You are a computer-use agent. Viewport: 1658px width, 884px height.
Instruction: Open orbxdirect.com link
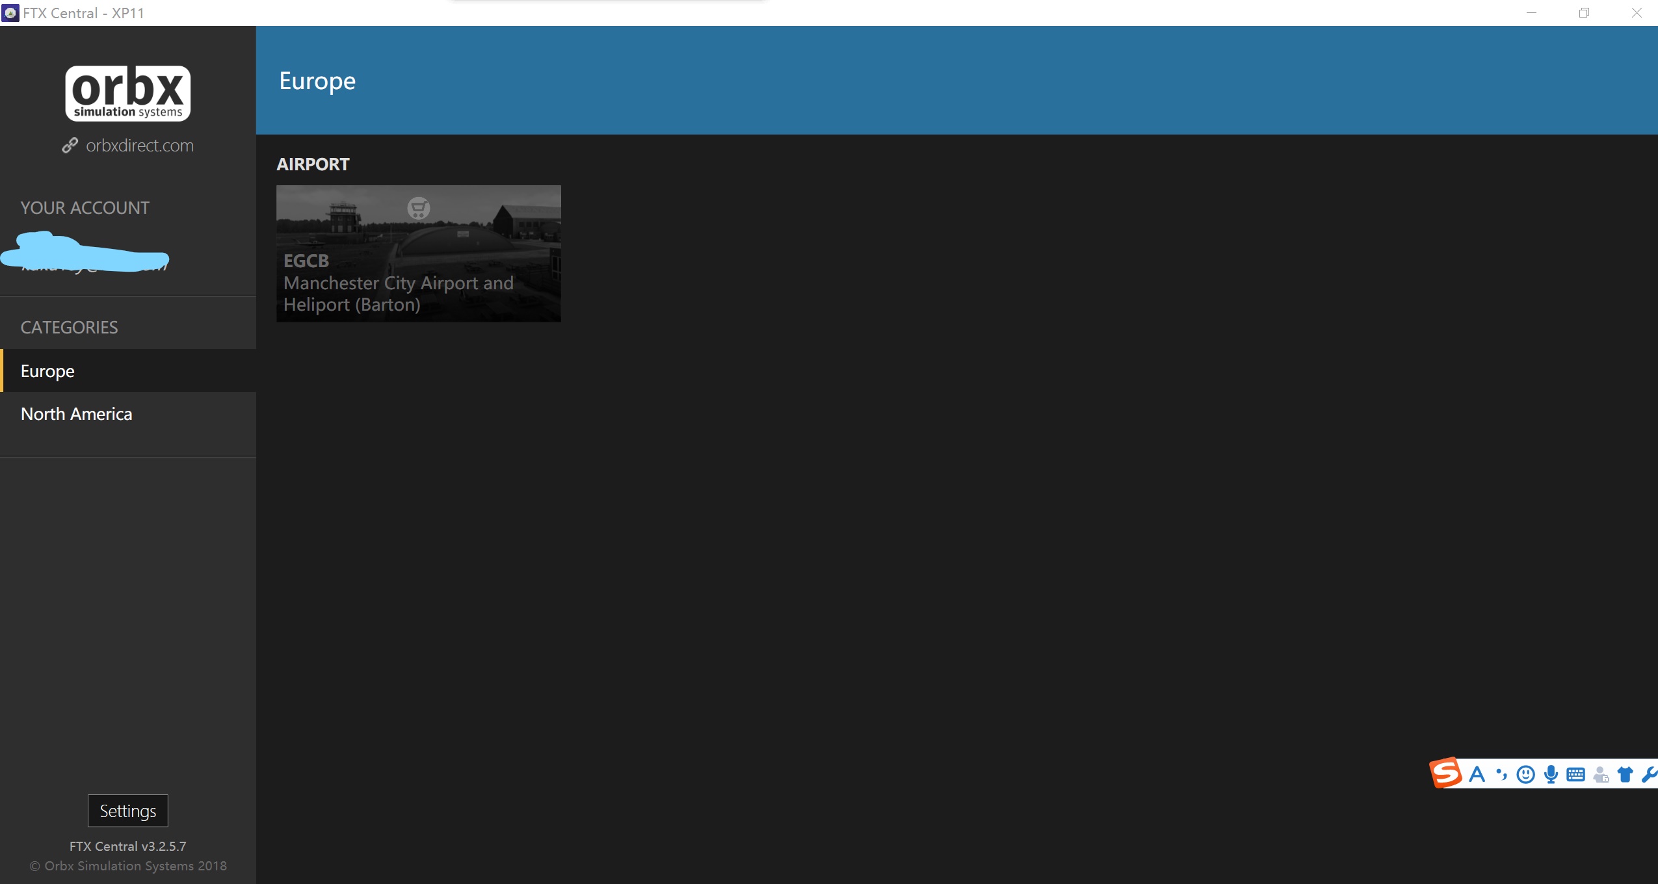point(127,145)
